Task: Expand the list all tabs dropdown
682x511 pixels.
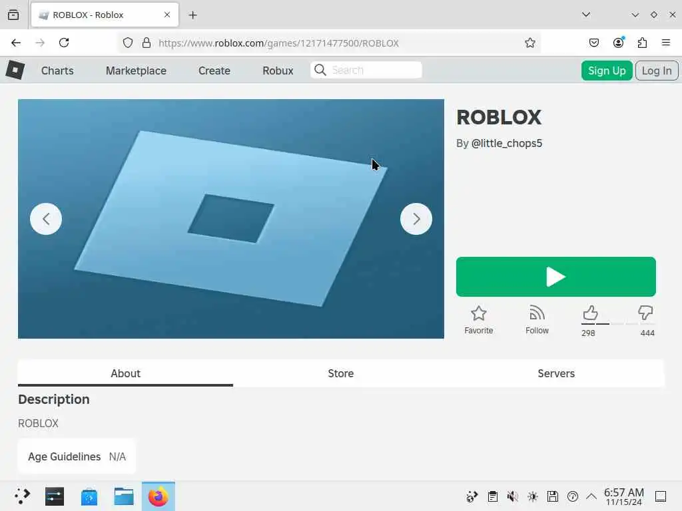Action: [x=586, y=15]
